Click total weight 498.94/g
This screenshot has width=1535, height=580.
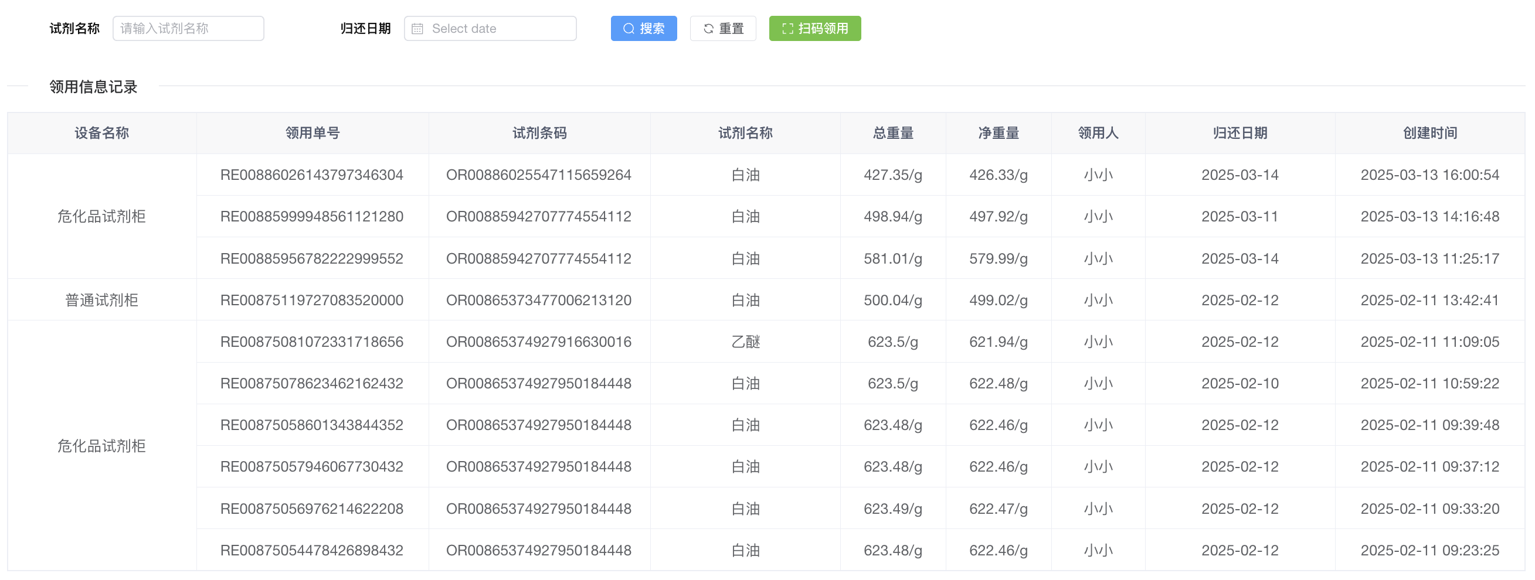click(892, 217)
